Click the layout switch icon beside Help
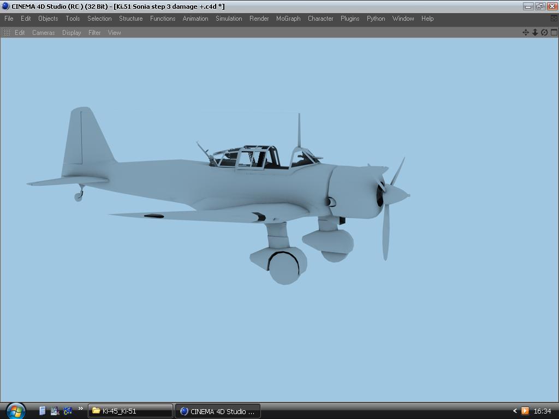The height and width of the screenshot is (419, 559). 554,19
